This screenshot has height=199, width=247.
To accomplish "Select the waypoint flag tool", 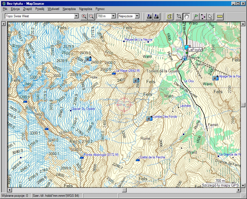I will (196, 16).
